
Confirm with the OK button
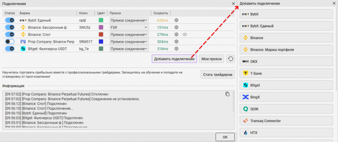(x=225, y=137)
